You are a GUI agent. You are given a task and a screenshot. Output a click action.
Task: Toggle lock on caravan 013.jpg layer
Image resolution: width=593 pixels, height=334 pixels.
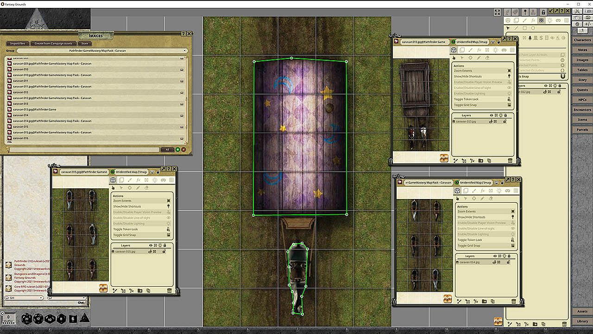click(505, 122)
